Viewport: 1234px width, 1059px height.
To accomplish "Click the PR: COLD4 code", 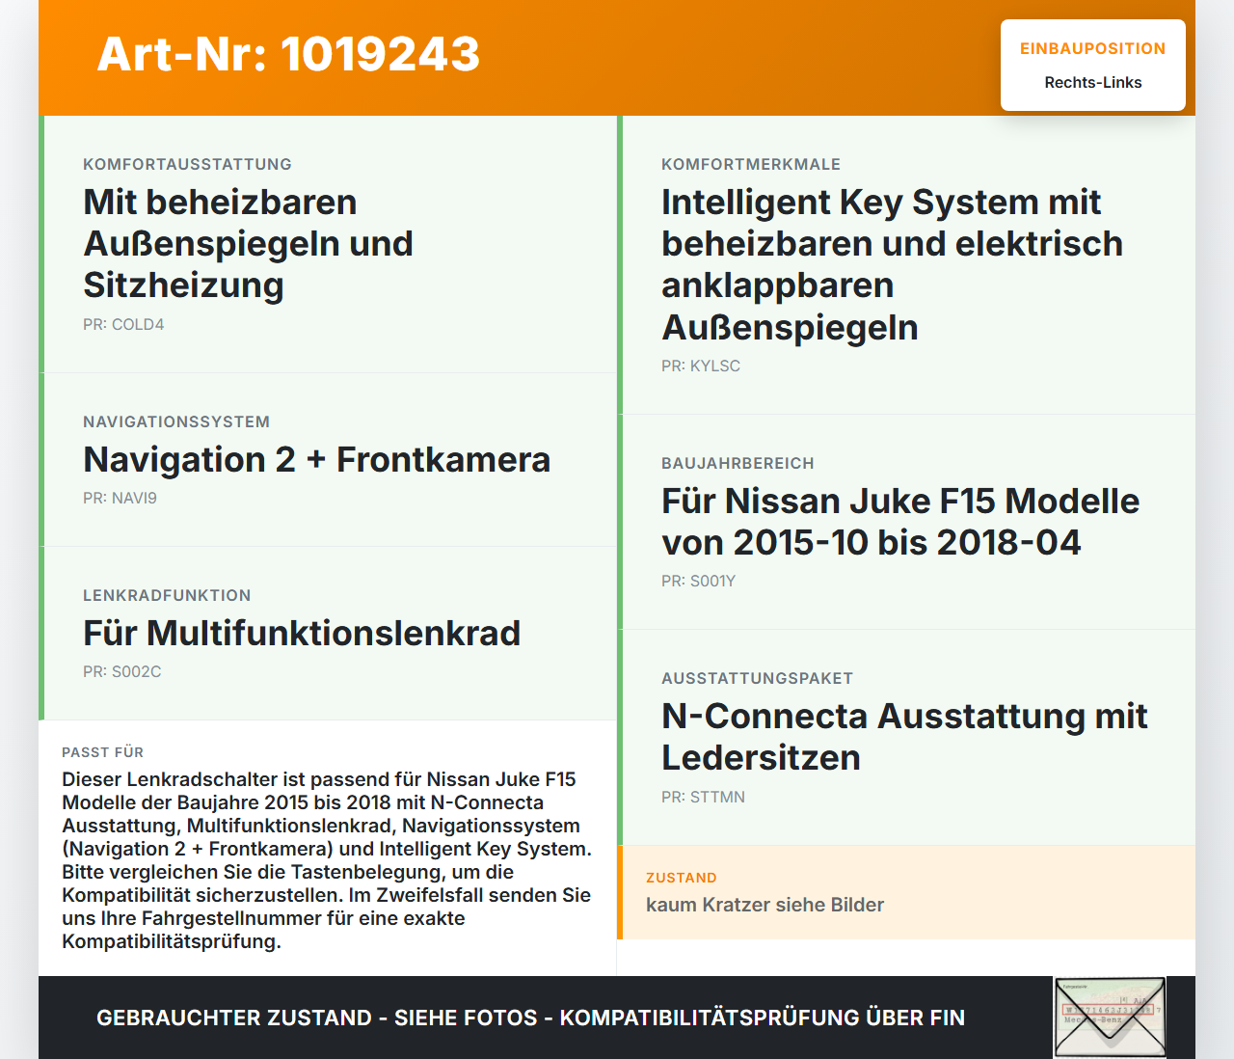I will coord(123,324).
